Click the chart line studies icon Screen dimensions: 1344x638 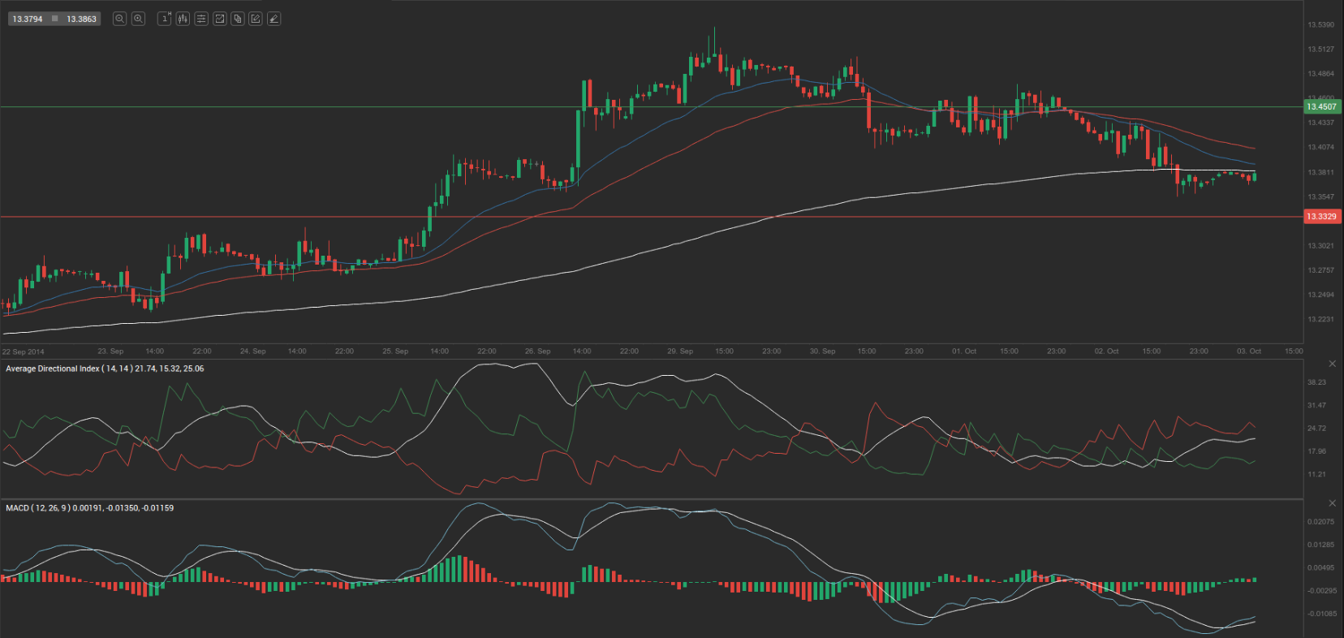tap(219, 19)
